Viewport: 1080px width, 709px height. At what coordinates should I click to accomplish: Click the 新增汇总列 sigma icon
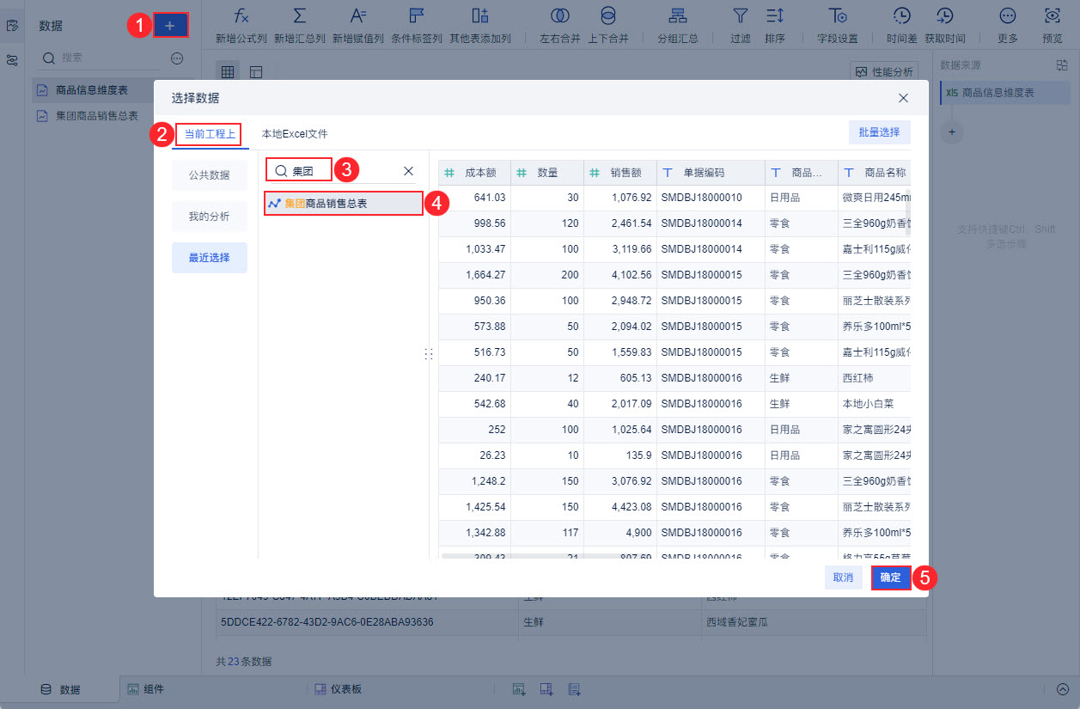(299, 16)
